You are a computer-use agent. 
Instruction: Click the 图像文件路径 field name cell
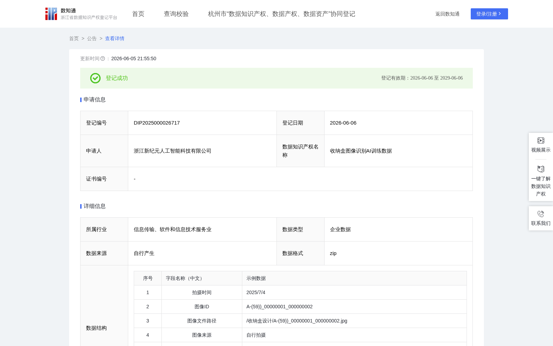pyautogui.click(x=202, y=321)
